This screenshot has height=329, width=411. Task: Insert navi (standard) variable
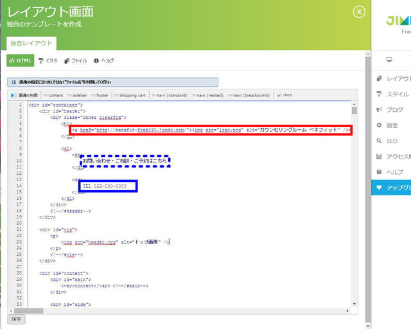coord(170,95)
